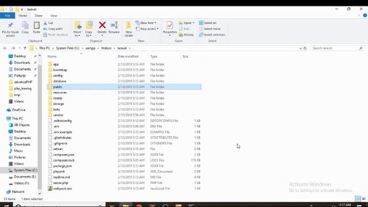
Task: Create a New folder
Action: pyautogui.click(x=129, y=29)
